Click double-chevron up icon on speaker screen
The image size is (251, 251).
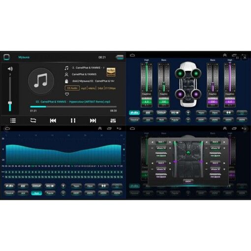(225, 55)
